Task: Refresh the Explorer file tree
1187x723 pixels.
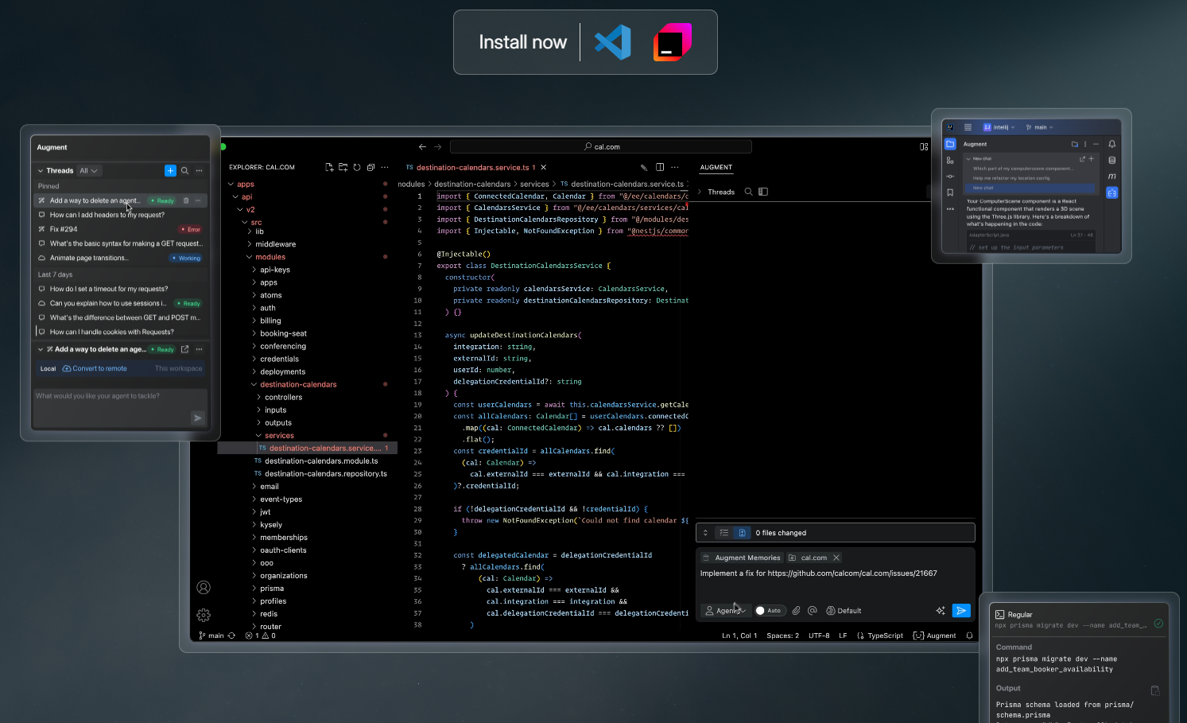Action: point(357,167)
